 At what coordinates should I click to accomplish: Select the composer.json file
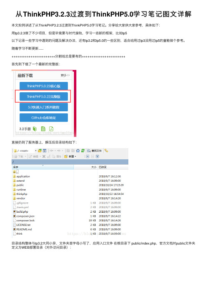(x=24, y=216)
